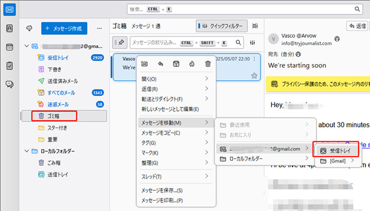Select the ゴミ箱 folder
This screenshot has height=211, width=370.
pos(64,116)
